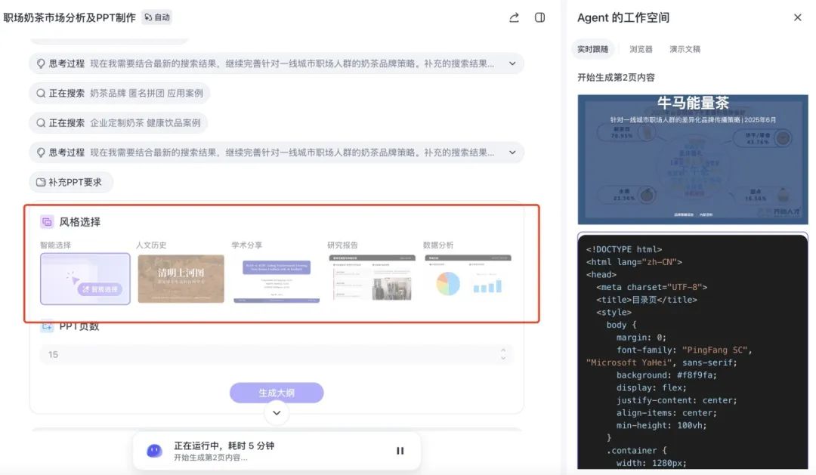The width and height of the screenshot is (816, 475).
Task: Click the 牛马能量茶 slide preview
Action: (x=693, y=159)
